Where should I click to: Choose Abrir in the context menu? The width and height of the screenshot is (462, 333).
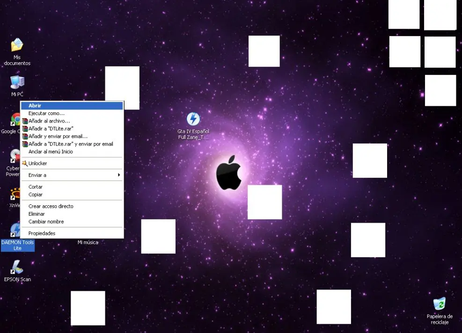[72, 106]
